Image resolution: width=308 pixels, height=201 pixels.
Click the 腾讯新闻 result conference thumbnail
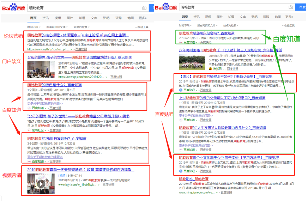pyautogui.click(x=41, y=70)
